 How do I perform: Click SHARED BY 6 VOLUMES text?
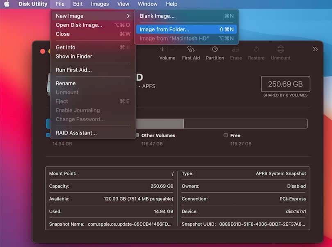click(285, 95)
